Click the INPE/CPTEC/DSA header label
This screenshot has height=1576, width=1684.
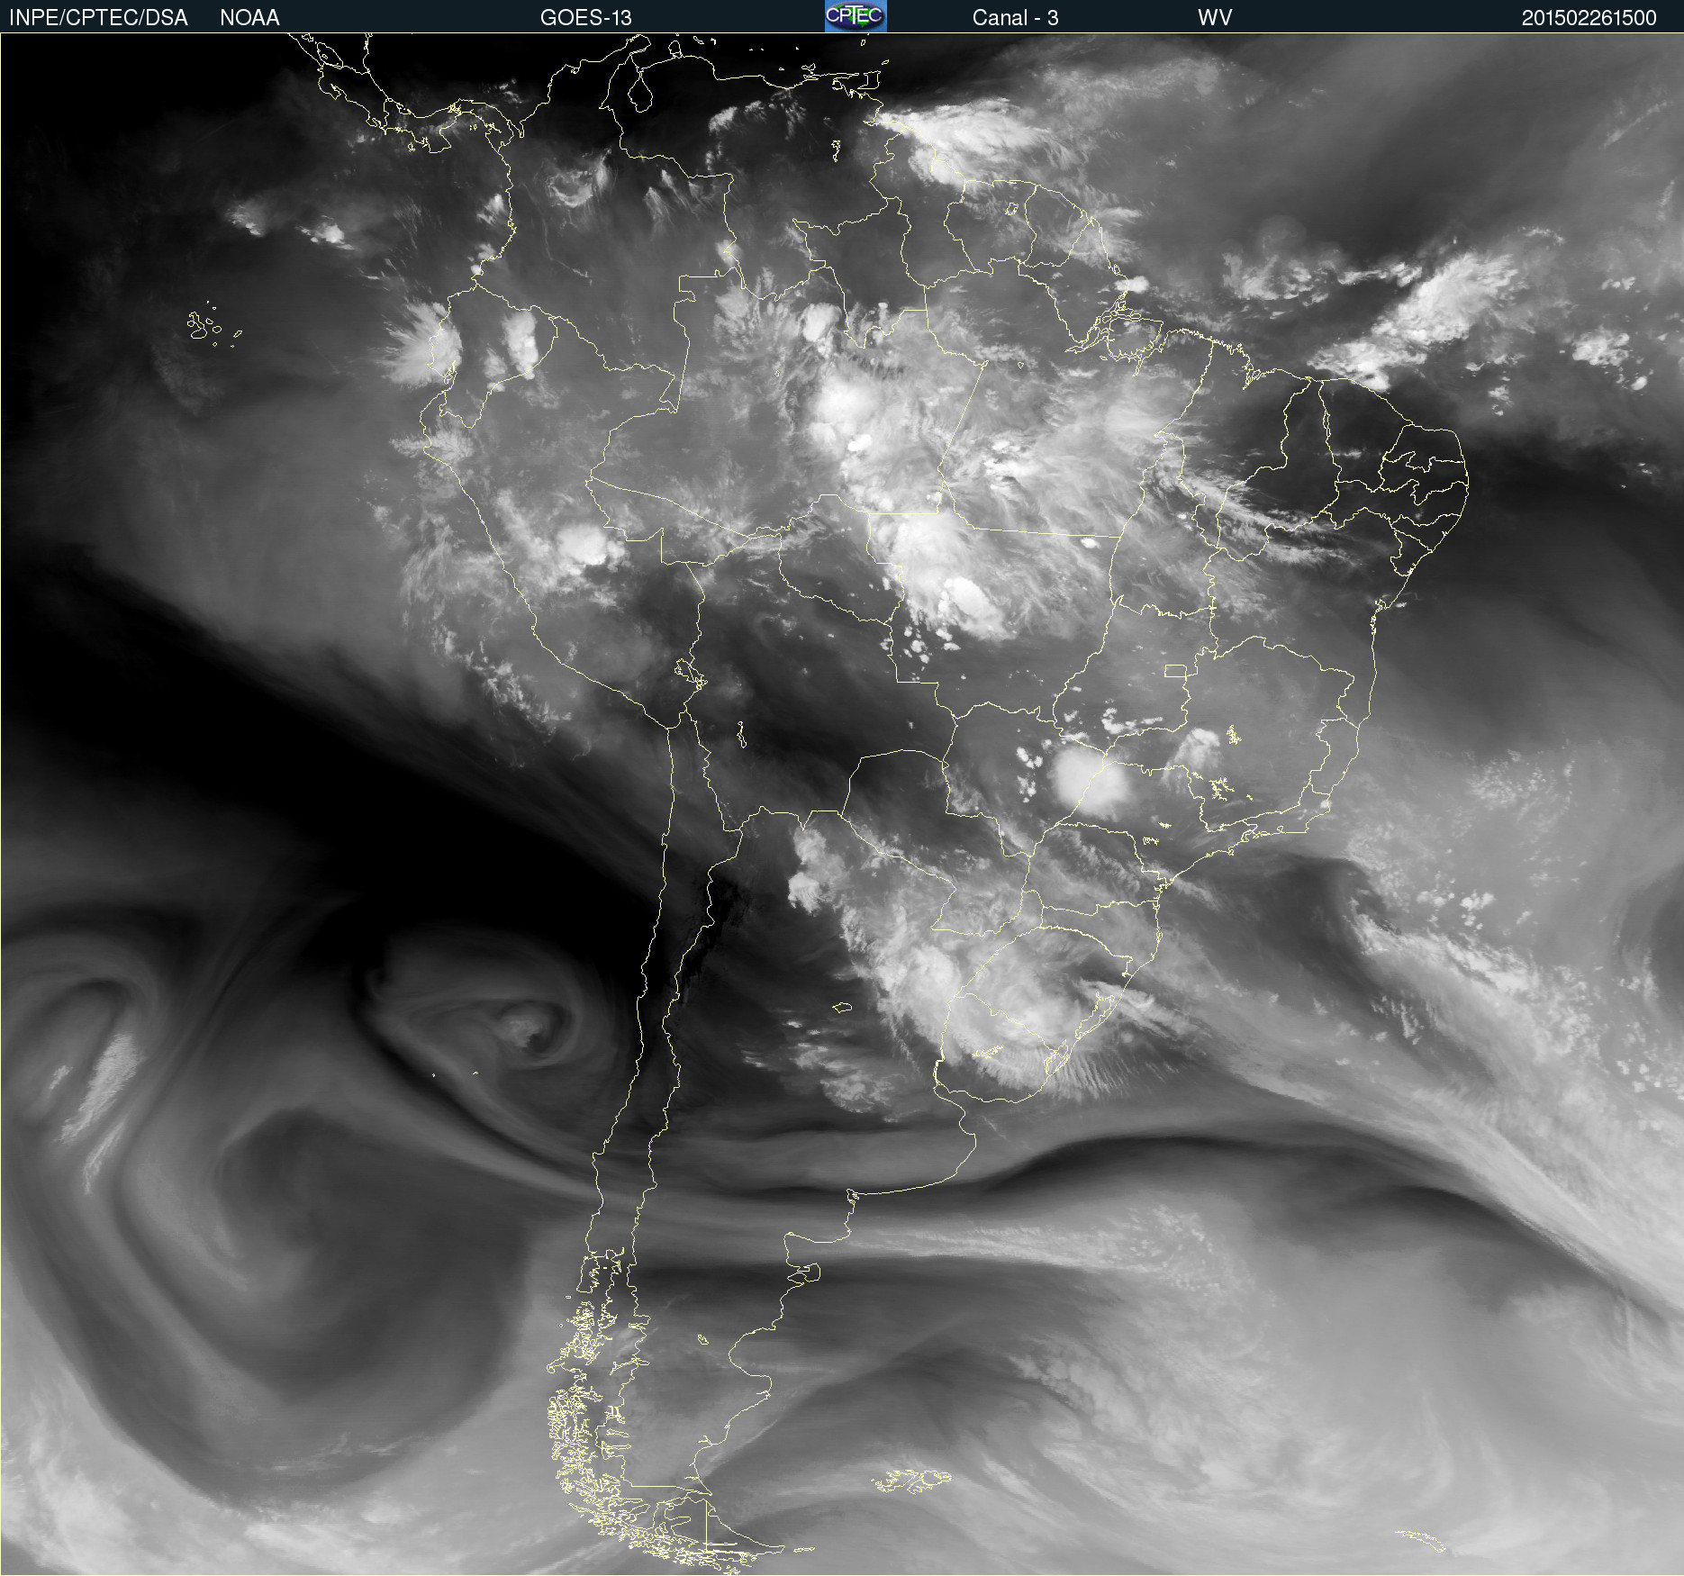[x=98, y=17]
